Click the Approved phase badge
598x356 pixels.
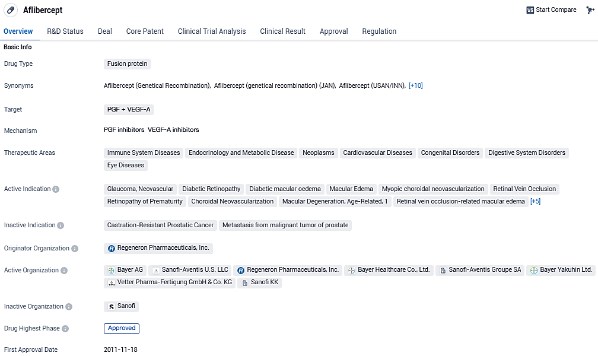click(x=122, y=328)
